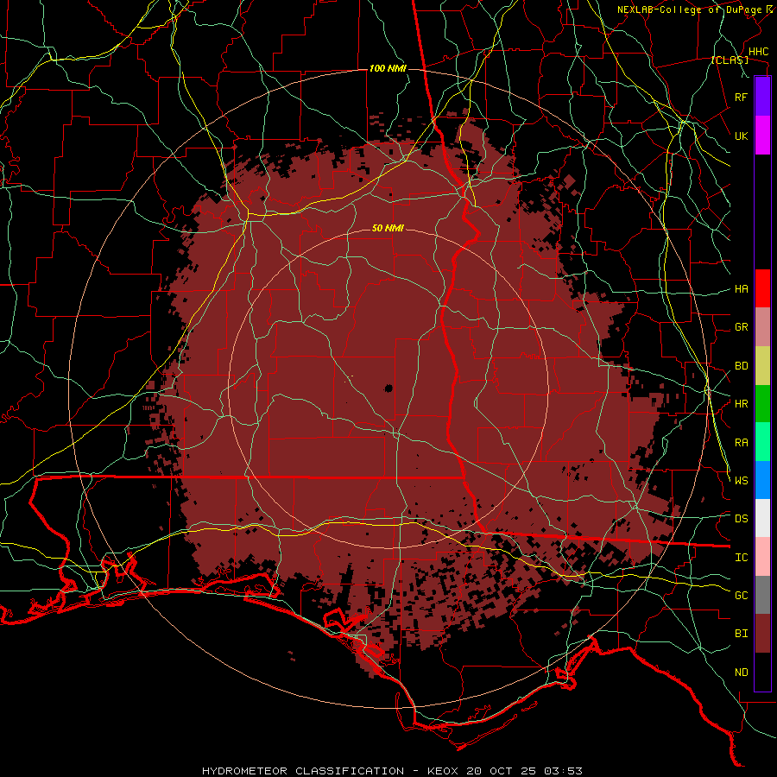777x777 pixels.
Task: Click the HR legend label
Action: click(x=741, y=404)
